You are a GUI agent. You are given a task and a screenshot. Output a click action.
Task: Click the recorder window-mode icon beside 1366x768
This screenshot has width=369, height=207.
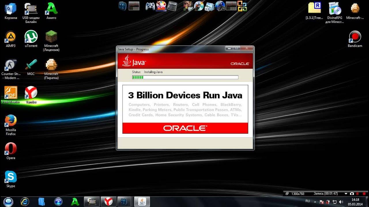(287, 194)
